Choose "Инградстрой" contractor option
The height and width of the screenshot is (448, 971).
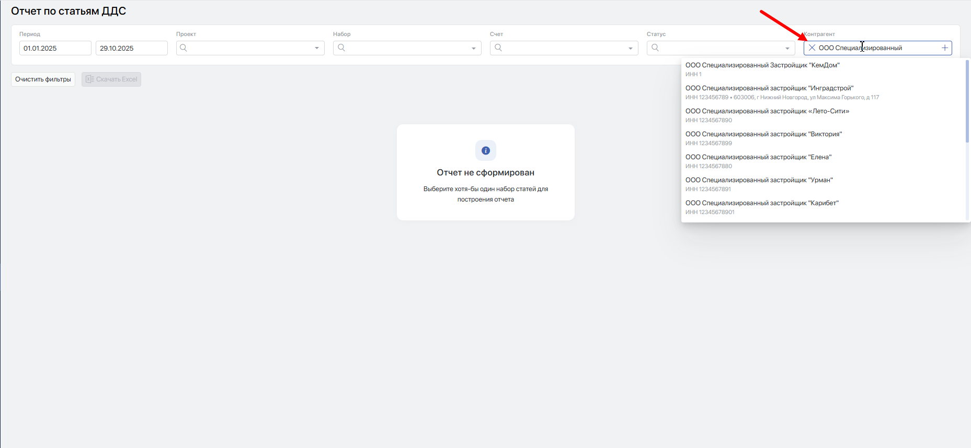pyautogui.click(x=823, y=92)
